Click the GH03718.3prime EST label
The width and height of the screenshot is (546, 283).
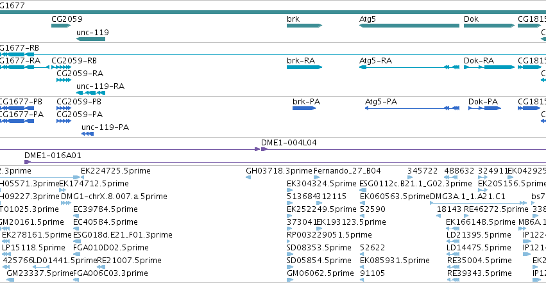pos(279,171)
